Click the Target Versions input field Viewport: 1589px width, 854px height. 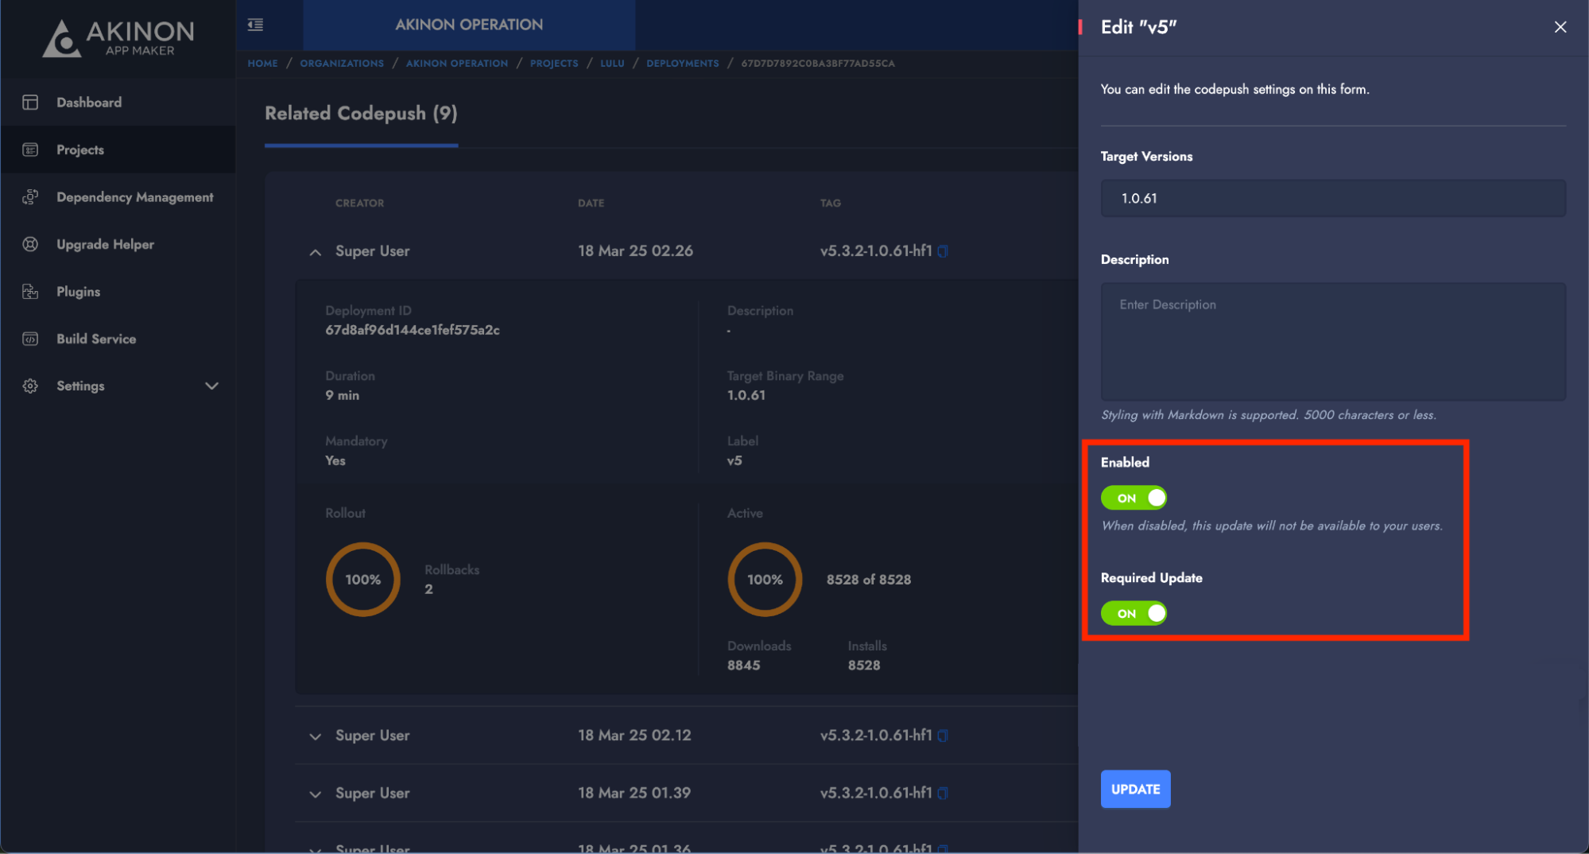(x=1332, y=198)
